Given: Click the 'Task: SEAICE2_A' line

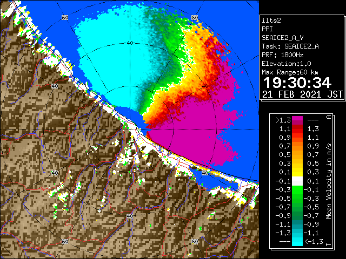Looking at the screenshot, I should point(290,46).
